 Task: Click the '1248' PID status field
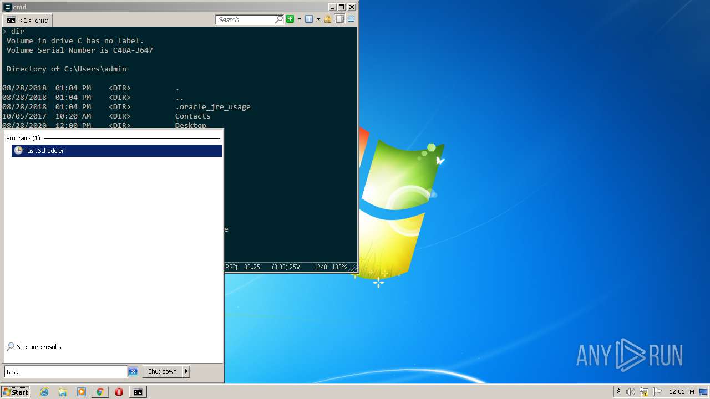point(320,267)
